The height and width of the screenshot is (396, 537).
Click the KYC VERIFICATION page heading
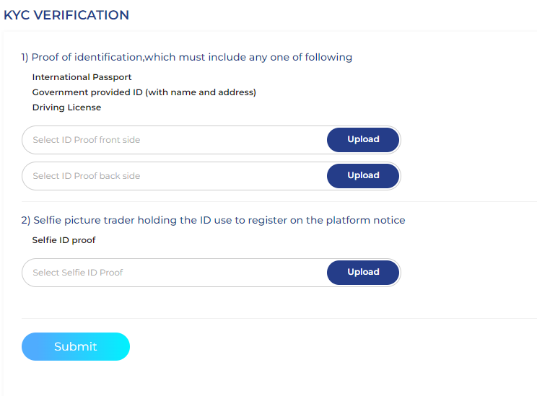coord(66,15)
